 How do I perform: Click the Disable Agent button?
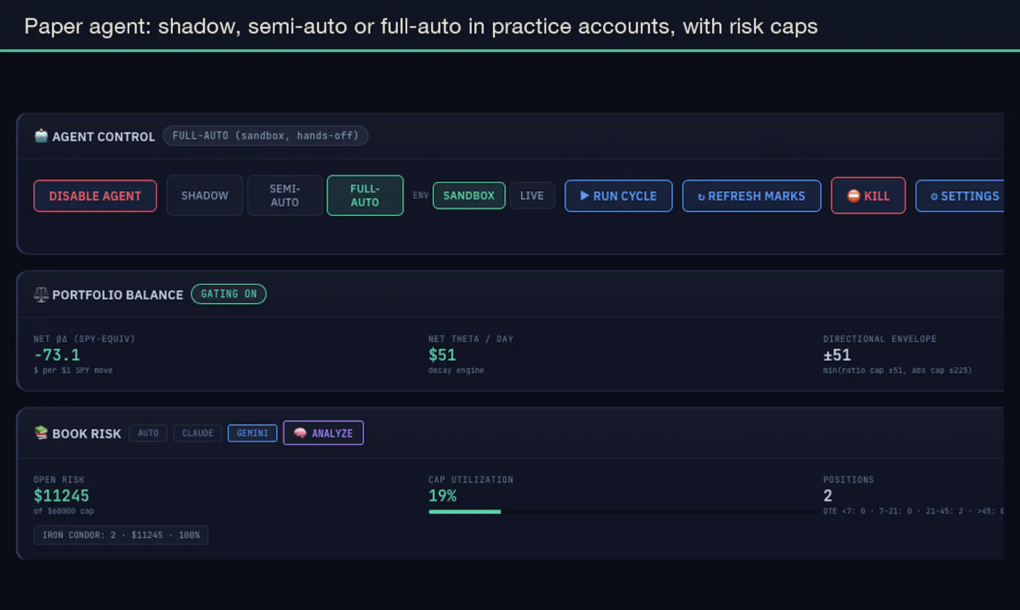point(95,196)
